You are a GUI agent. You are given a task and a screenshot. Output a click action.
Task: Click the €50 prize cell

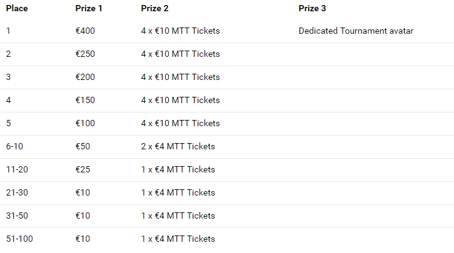pos(83,147)
